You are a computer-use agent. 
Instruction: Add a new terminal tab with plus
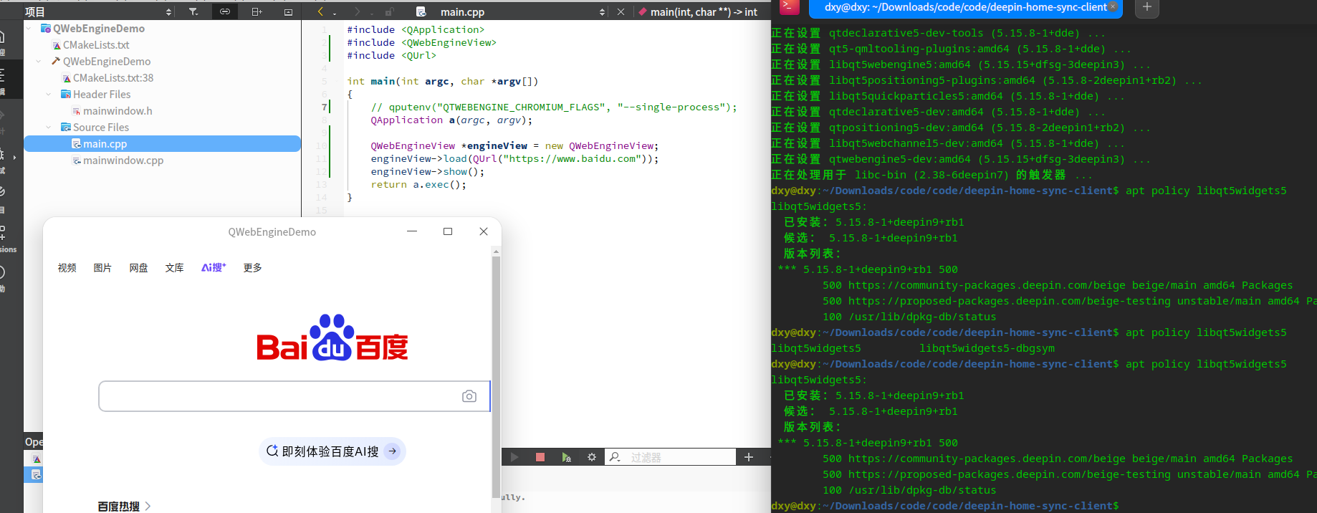(1146, 7)
